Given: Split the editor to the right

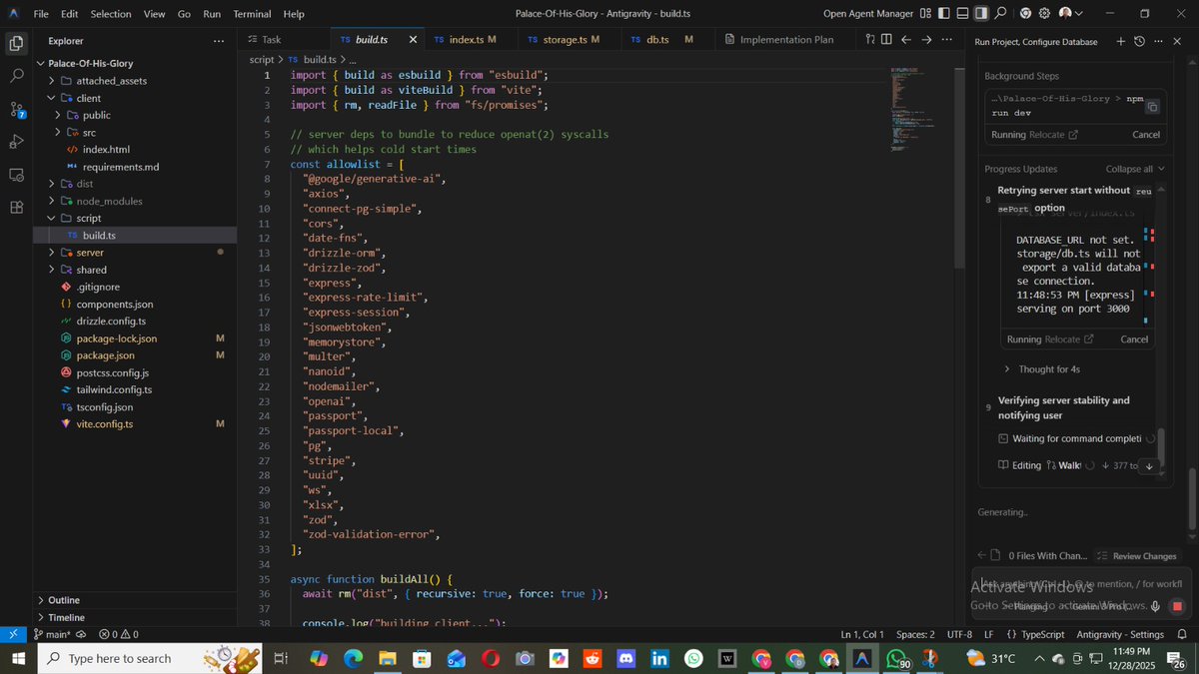Looking at the screenshot, I should pyautogui.click(x=886, y=39).
